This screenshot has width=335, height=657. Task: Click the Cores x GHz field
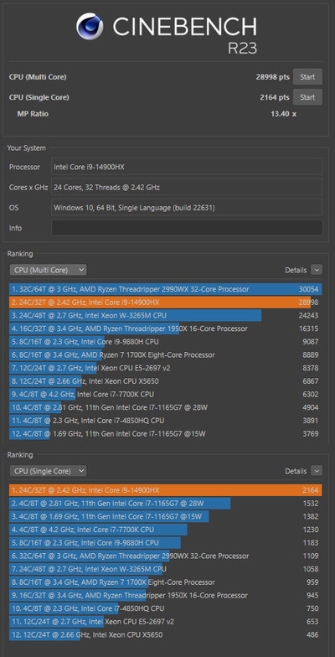pos(187,188)
